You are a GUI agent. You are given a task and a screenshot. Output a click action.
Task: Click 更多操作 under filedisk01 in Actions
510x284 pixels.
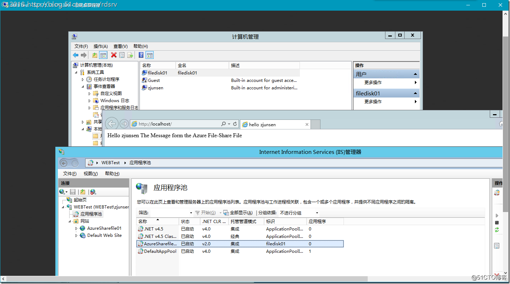tap(373, 101)
